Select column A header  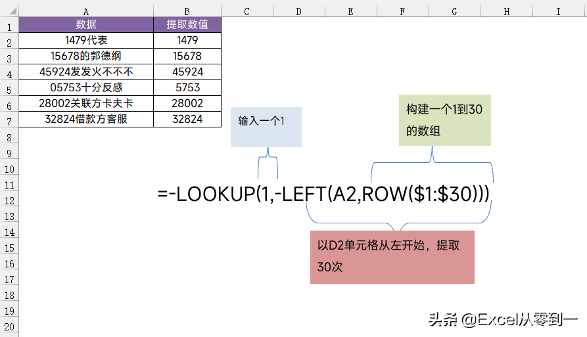coord(86,11)
